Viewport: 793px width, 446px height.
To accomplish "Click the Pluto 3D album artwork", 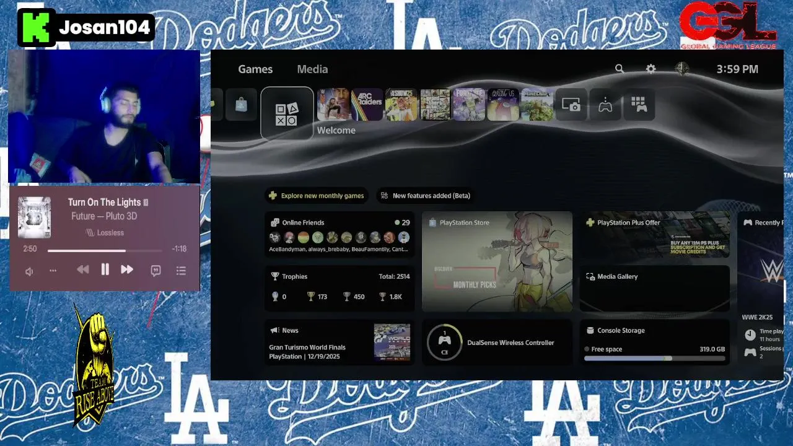I will coord(34,217).
